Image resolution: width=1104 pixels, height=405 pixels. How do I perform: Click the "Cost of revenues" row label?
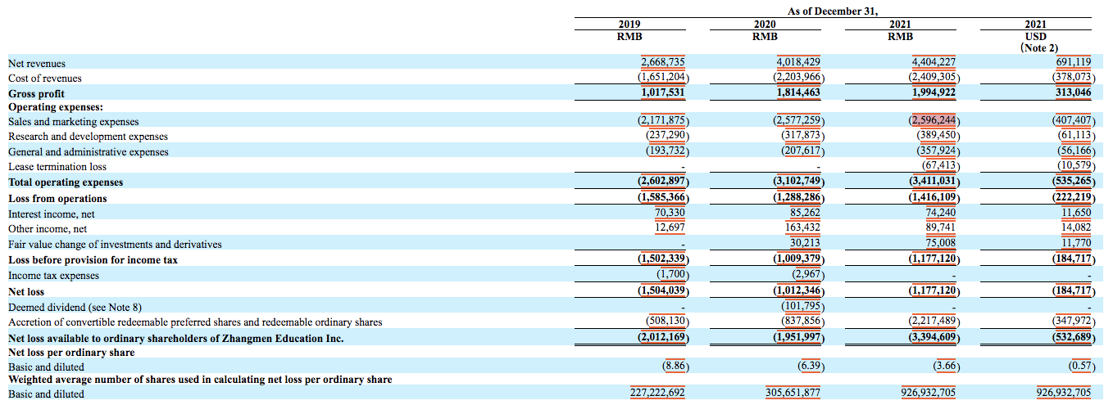click(x=45, y=79)
